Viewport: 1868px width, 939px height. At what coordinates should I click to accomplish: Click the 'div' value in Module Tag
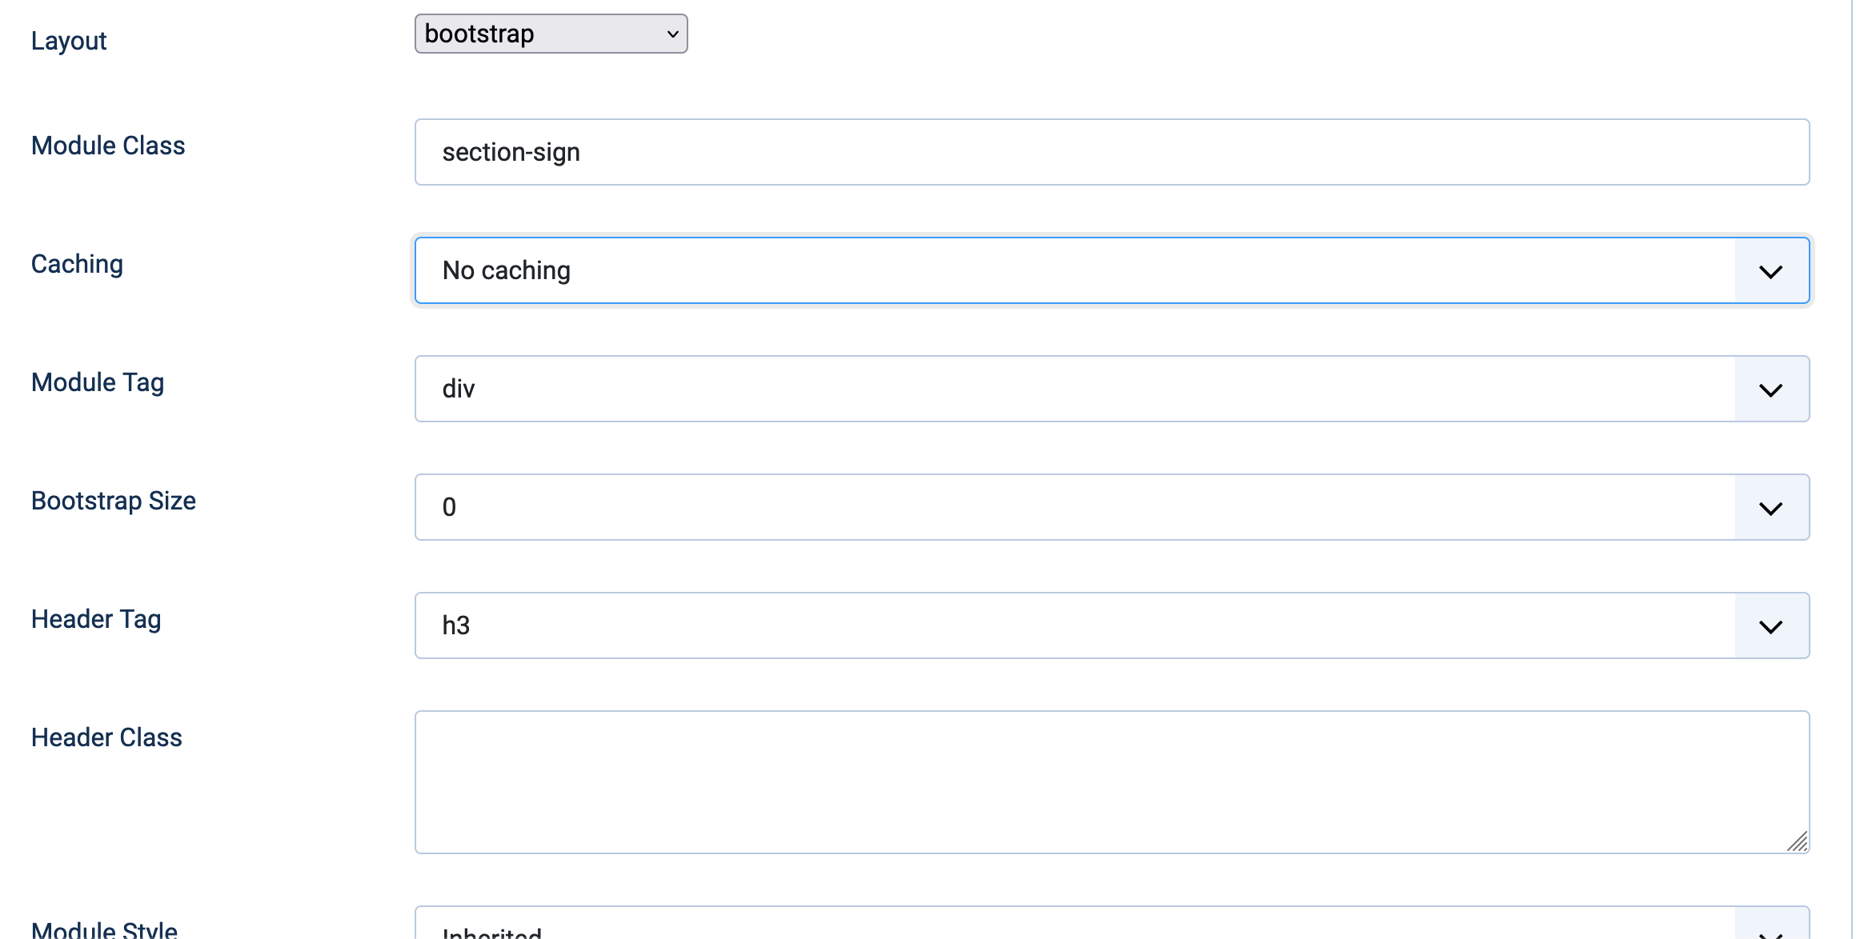(x=459, y=390)
